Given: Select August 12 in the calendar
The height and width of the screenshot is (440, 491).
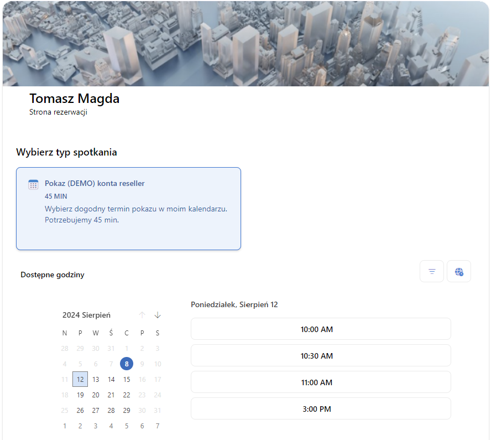Looking at the screenshot, I should coord(80,379).
